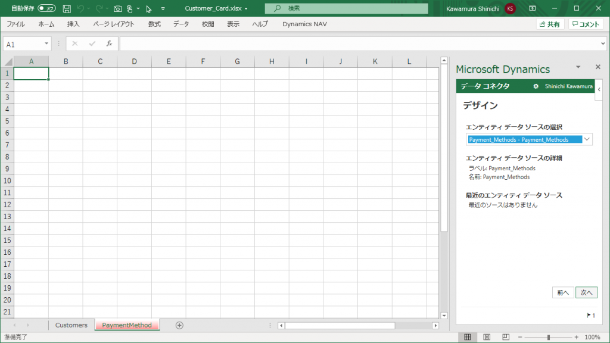This screenshot has width=610, height=343.
Task: Open Microsoft Dynamics pane options dropdown
Action: (578, 67)
